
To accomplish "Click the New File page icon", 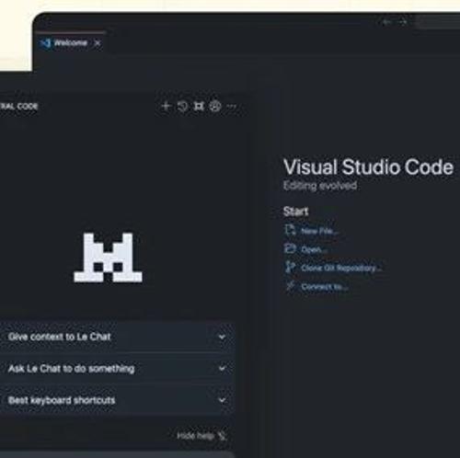I will click(290, 230).
